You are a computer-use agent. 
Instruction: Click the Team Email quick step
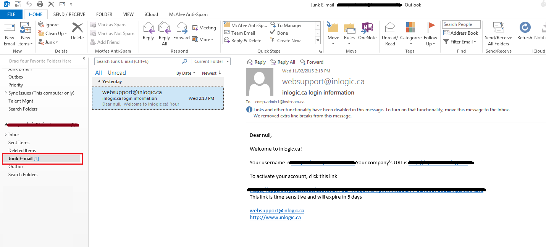pos(239,33)
